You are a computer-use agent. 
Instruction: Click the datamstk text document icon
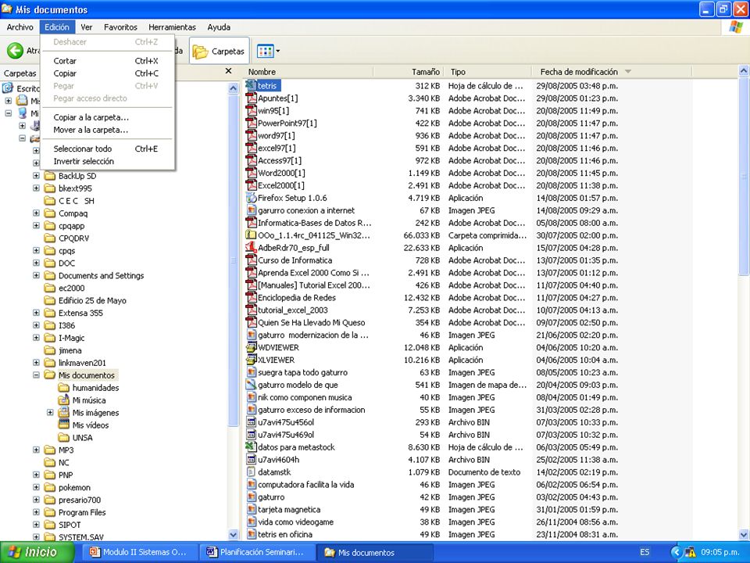[251, 471]
